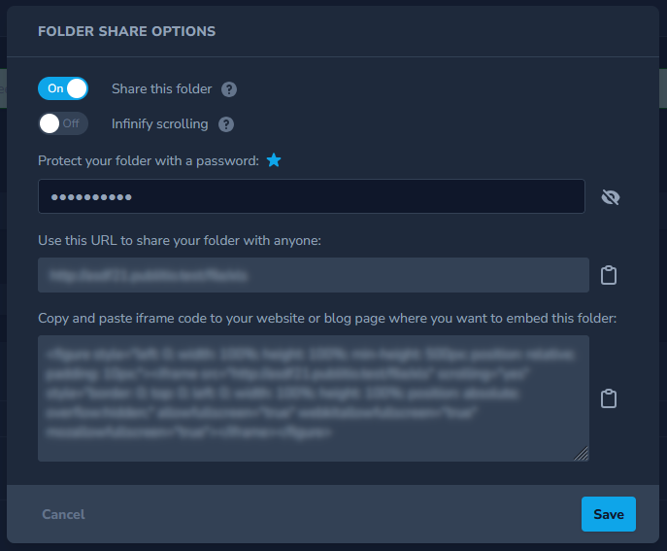Click the iframe textarea resize grip
The image size is (667, 551).
point(582,454)
